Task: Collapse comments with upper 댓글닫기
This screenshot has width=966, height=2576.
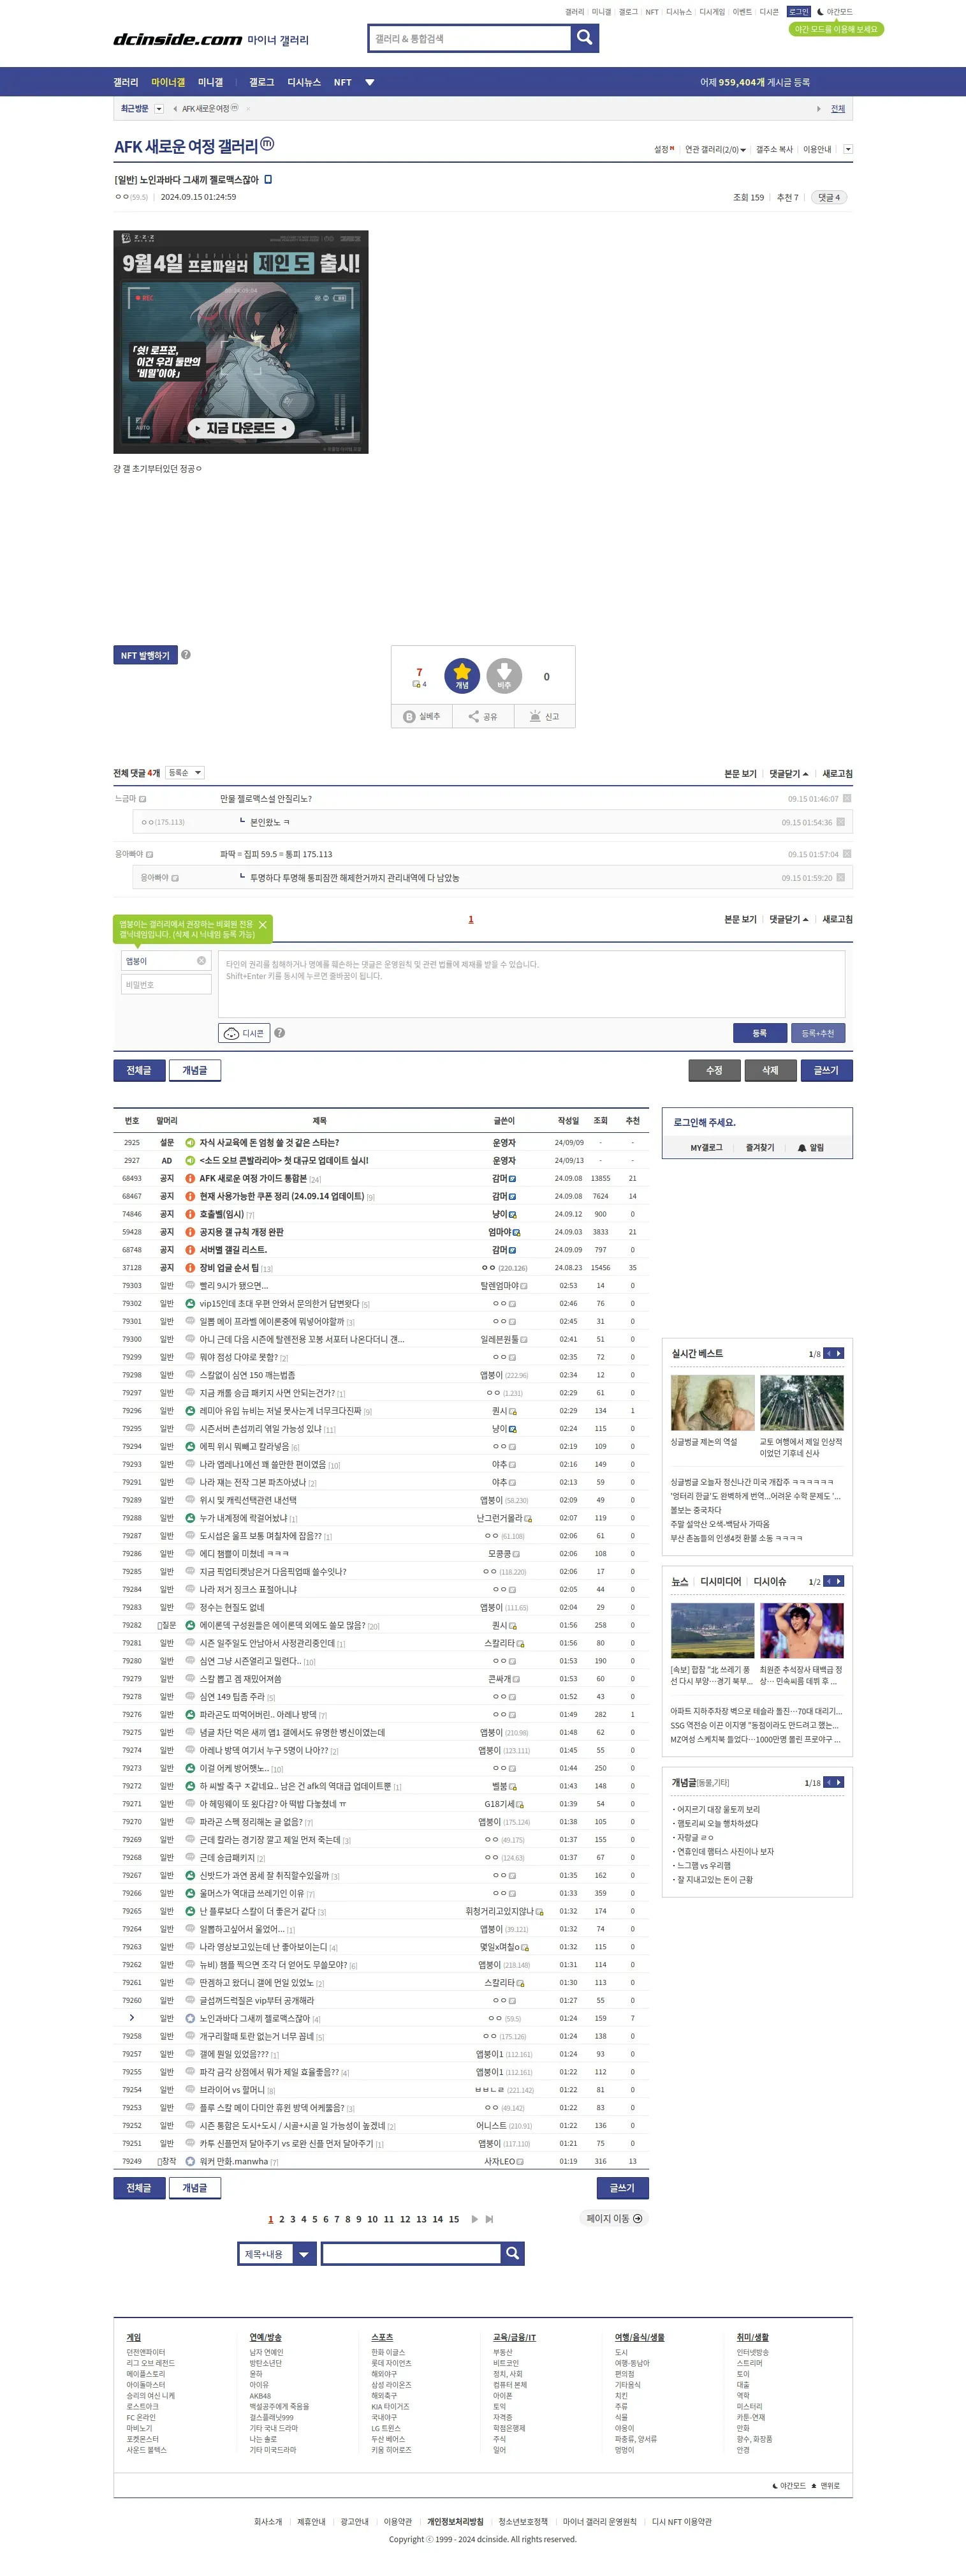Action: pyautogui.click(x=789, y=773)
